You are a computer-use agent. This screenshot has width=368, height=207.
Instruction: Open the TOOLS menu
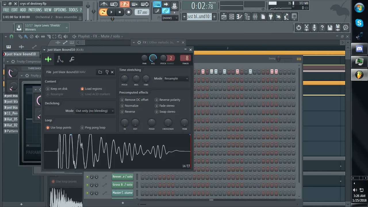tap(73, 10)
